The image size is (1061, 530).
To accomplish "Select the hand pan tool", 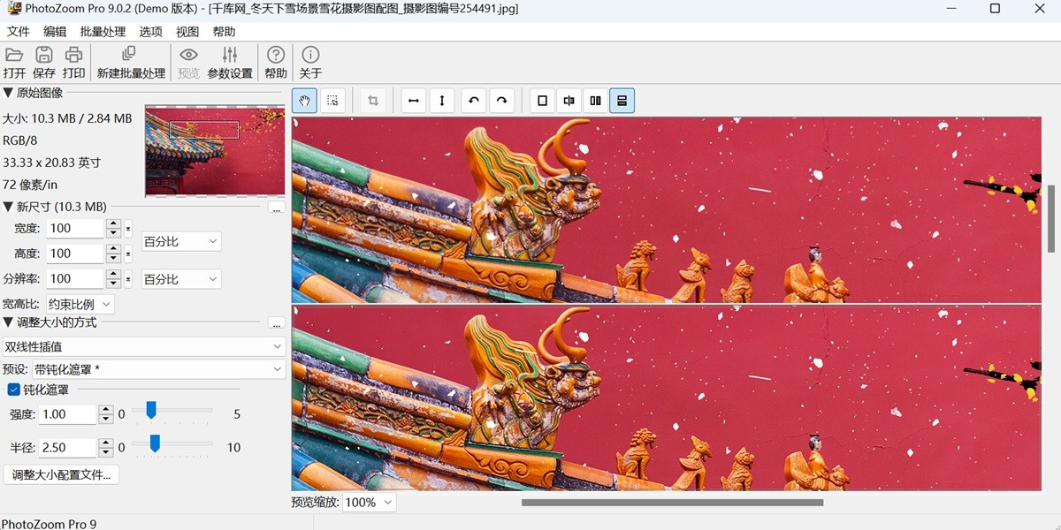I will click(x=304, y=100).
